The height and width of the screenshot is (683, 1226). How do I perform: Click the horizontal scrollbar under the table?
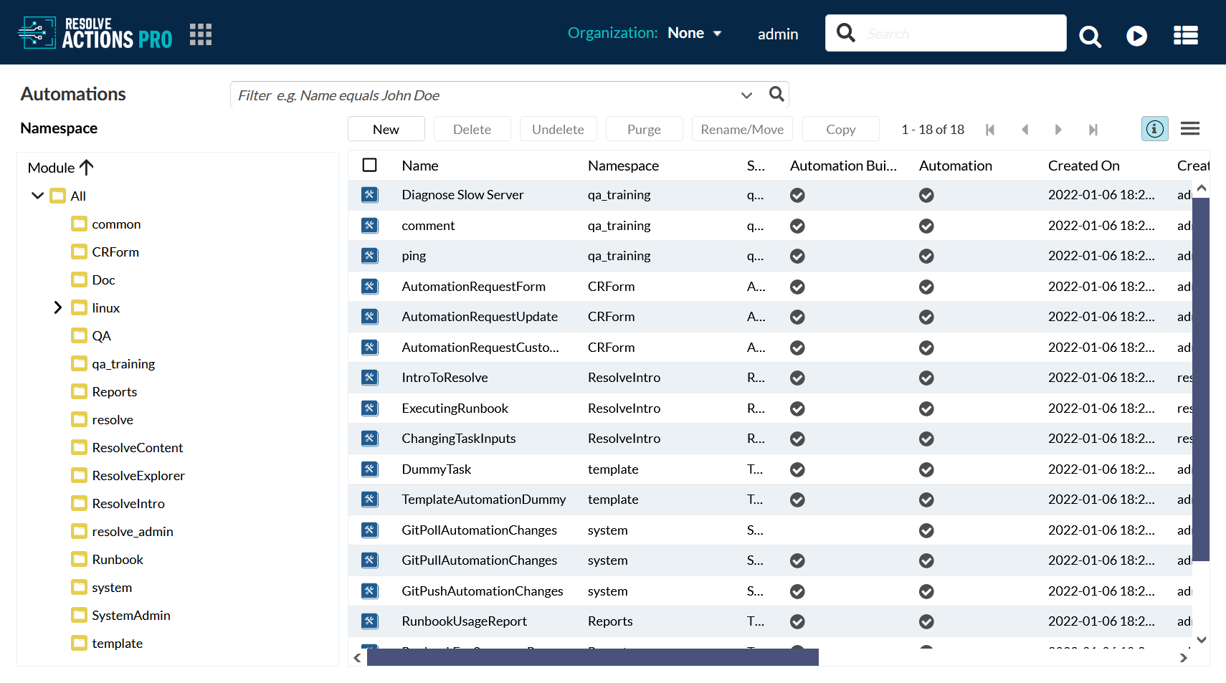(x=592, y=657)
